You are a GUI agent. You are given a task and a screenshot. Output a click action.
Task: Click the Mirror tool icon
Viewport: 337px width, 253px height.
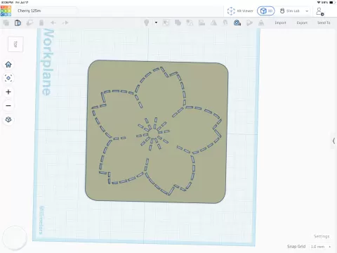pos(213,22)
